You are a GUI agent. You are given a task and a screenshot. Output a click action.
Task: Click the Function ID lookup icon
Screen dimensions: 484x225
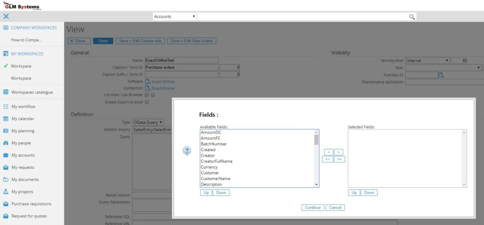pyautogui.click(x=441, y=75)
